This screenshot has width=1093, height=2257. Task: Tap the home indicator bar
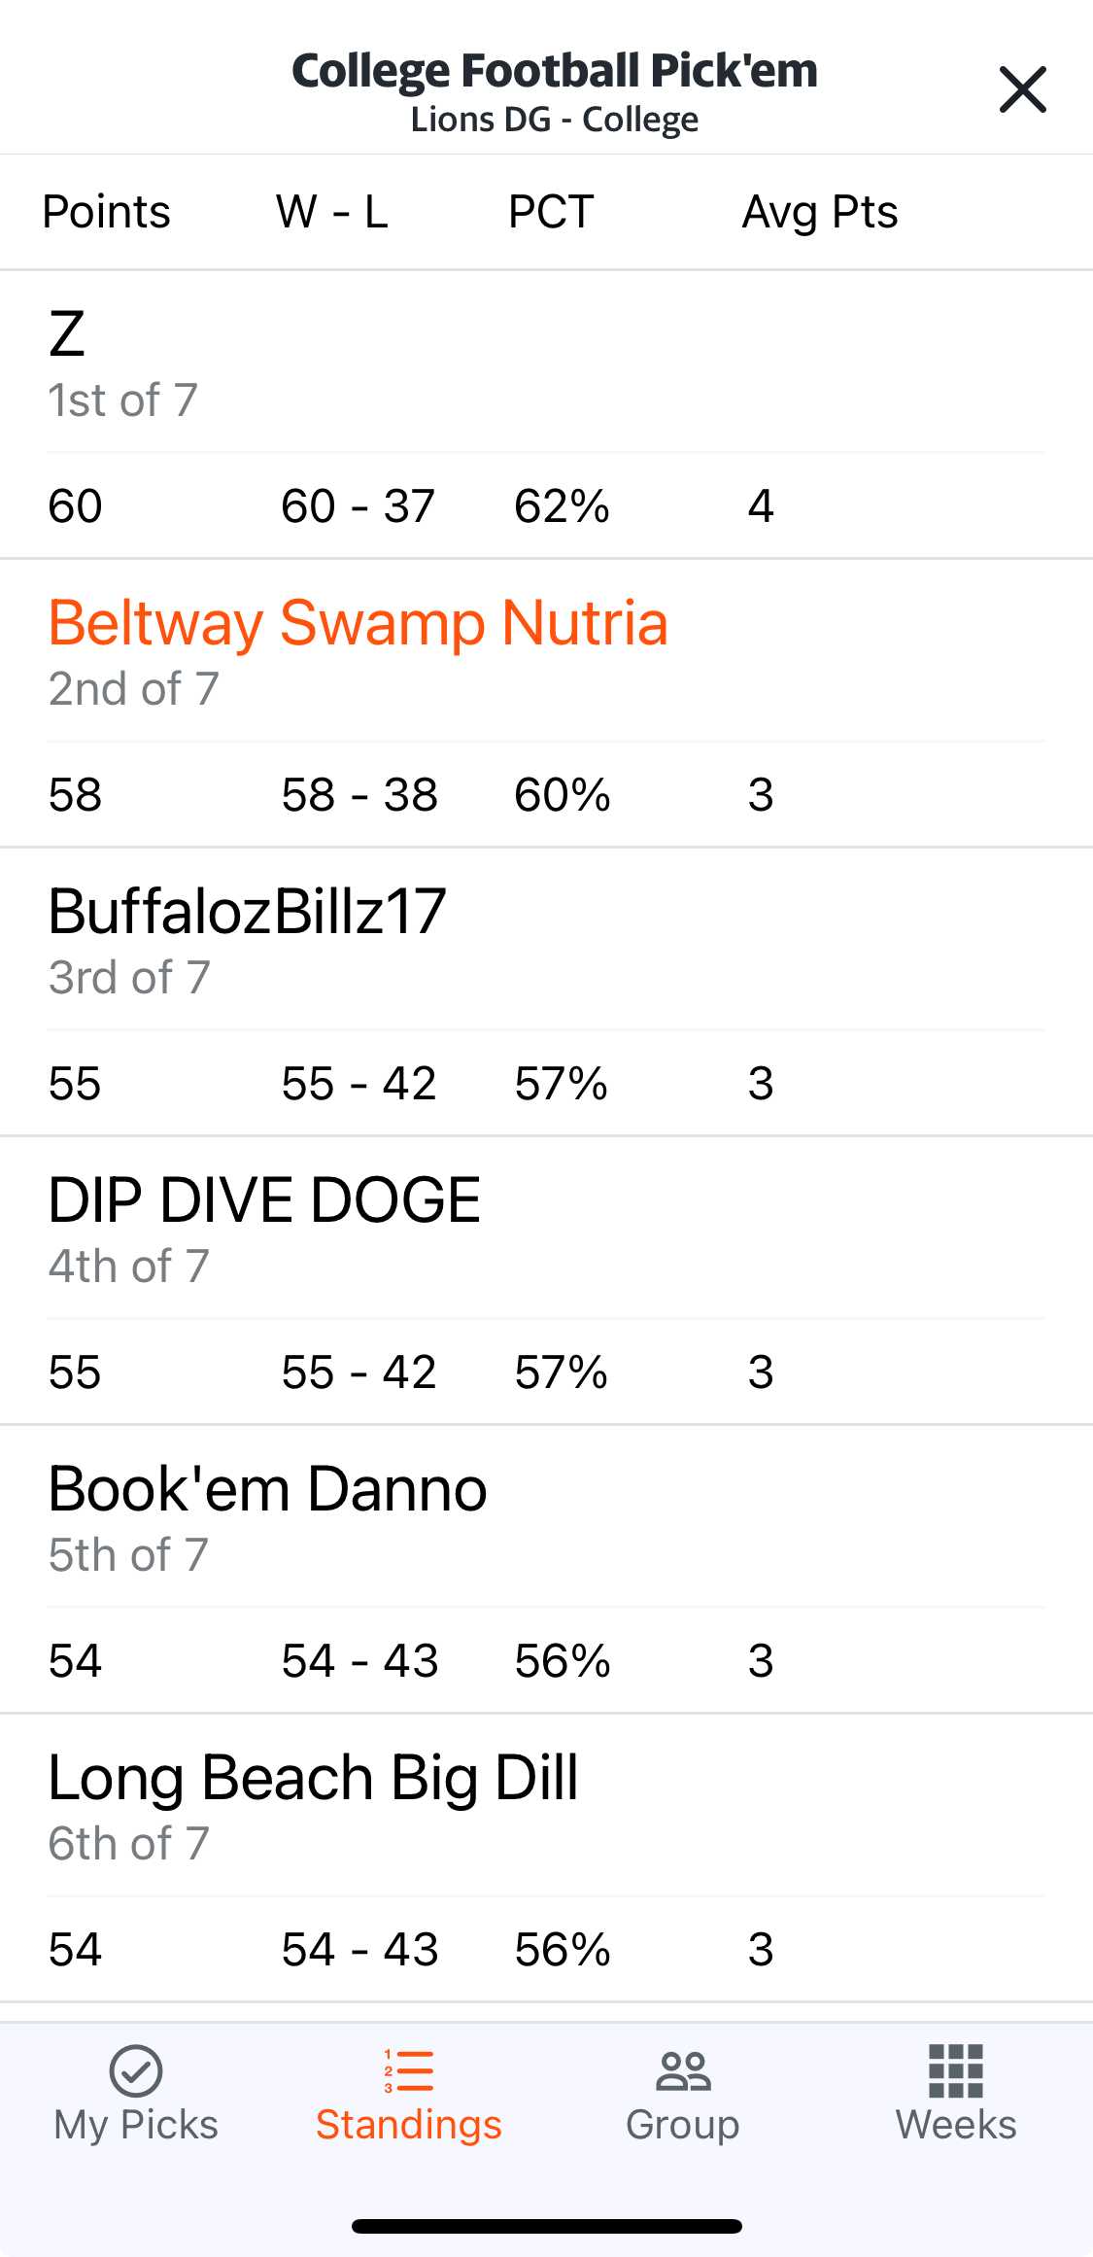pos(547,2226)
